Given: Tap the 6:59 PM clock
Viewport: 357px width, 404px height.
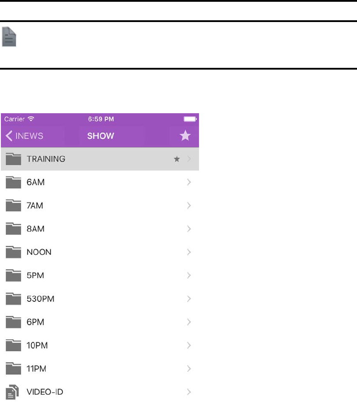Looking at the screenshot, I should [101, 119].
